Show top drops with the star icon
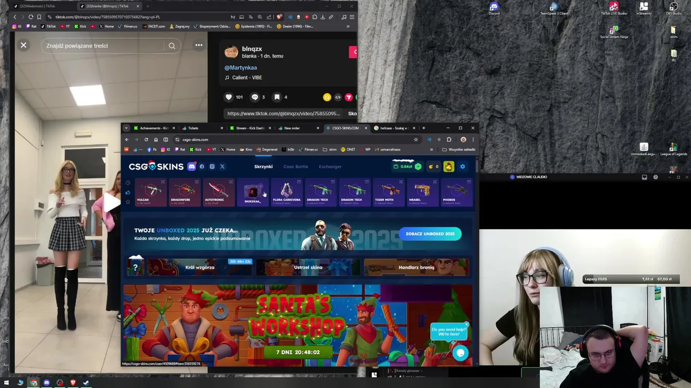The width and height of the screenshot is (691, 388). click(x=128, y=202)
